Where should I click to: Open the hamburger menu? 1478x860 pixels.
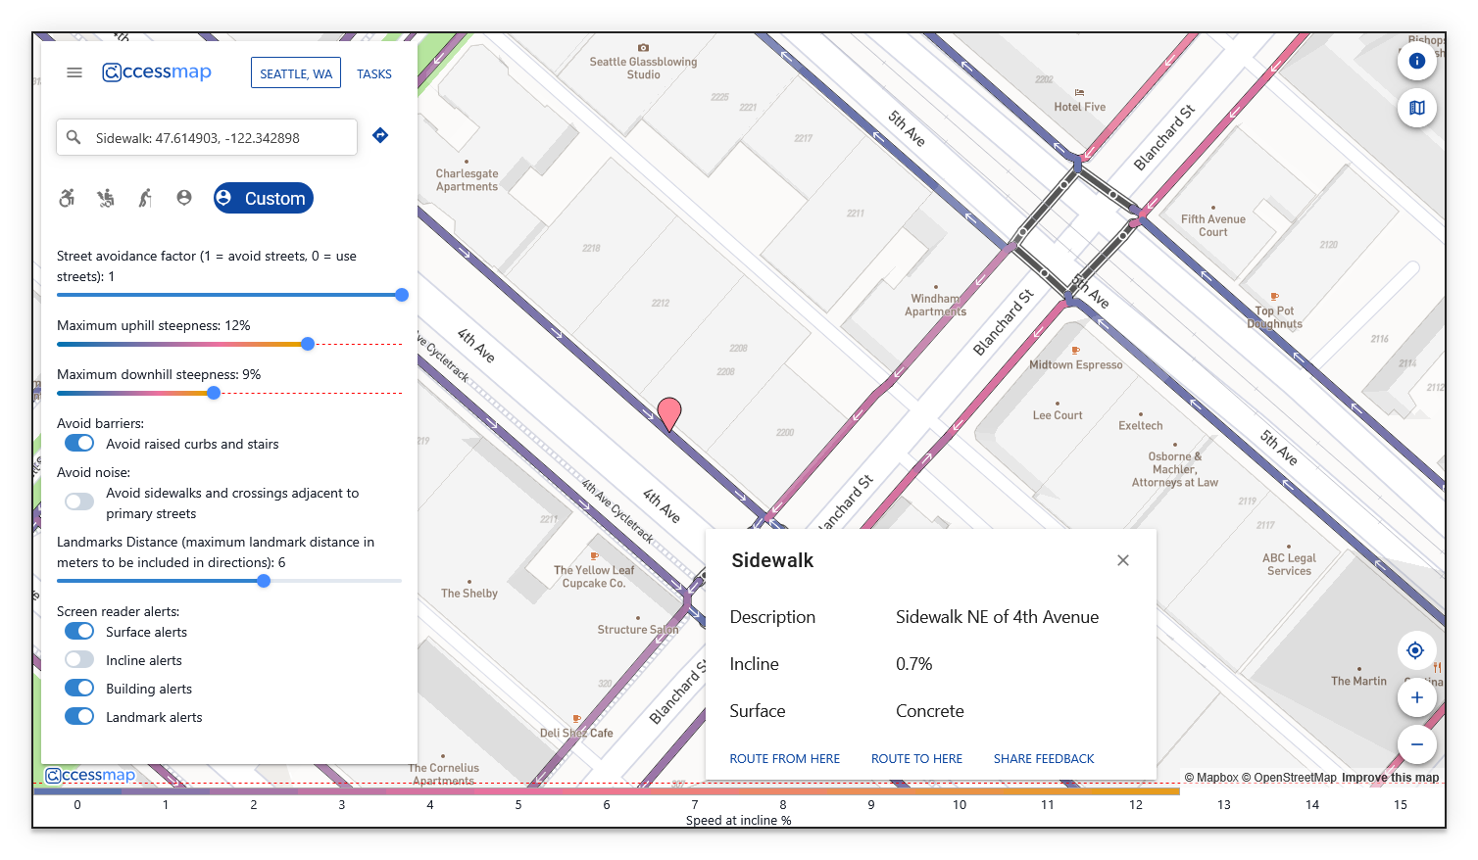(x=74, y=72)
